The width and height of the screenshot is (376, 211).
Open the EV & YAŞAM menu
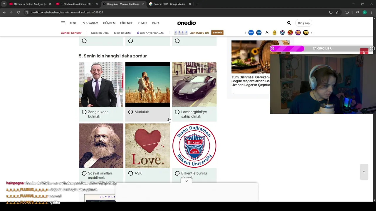click(x=90, y=23)
